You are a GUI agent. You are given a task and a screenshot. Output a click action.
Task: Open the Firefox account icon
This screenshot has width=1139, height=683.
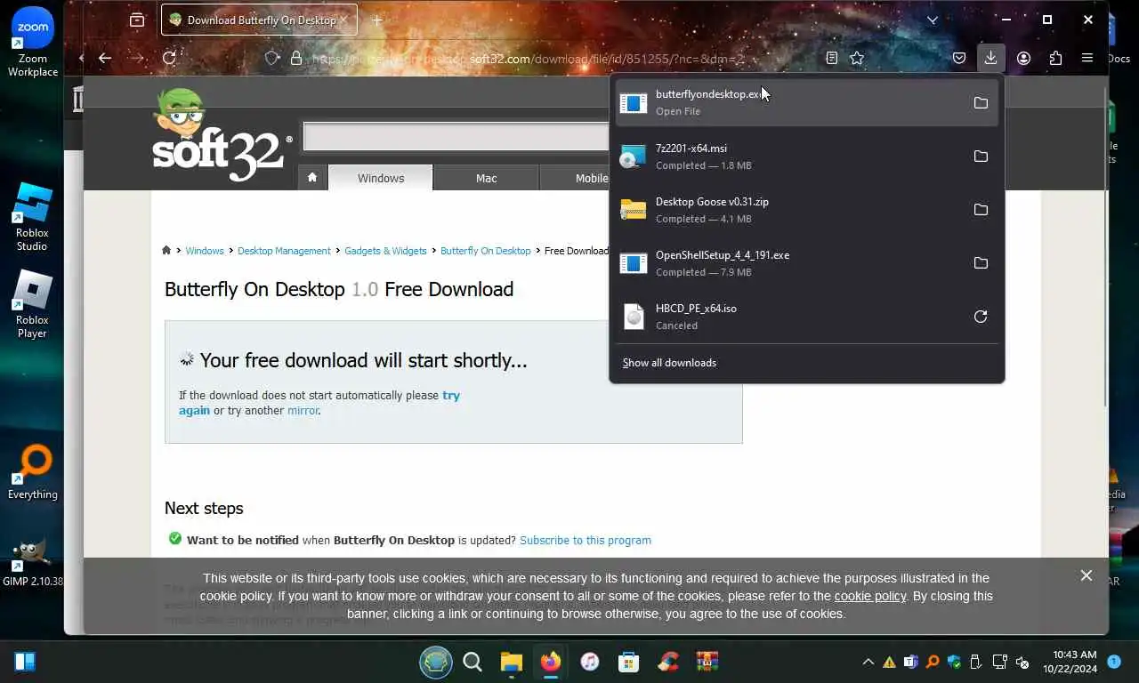[x=1023, y=58]
